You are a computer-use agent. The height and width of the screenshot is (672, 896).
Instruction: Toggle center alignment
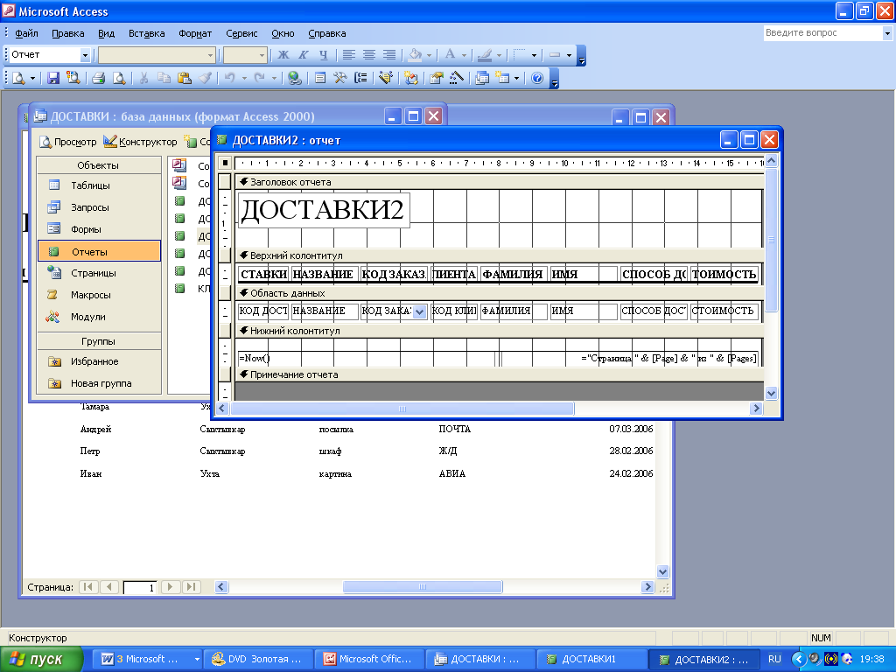point(369,55)
